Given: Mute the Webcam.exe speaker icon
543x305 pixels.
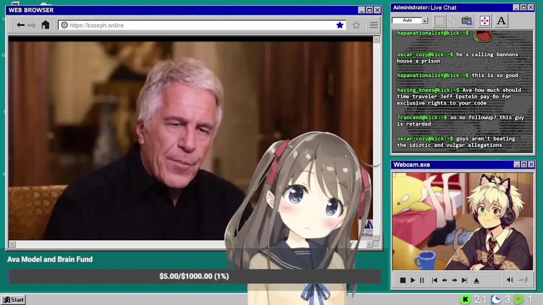Looking at the screenshot, I should [x=509, y=280].
